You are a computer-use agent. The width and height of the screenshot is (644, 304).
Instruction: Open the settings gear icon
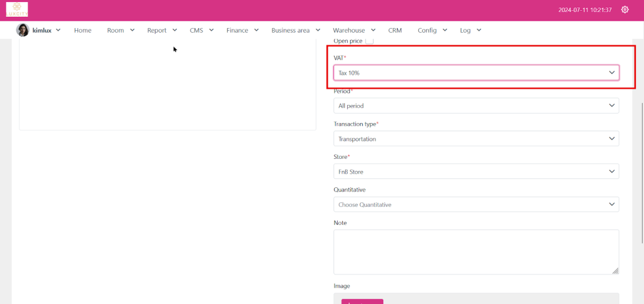(x=625, y=9)
